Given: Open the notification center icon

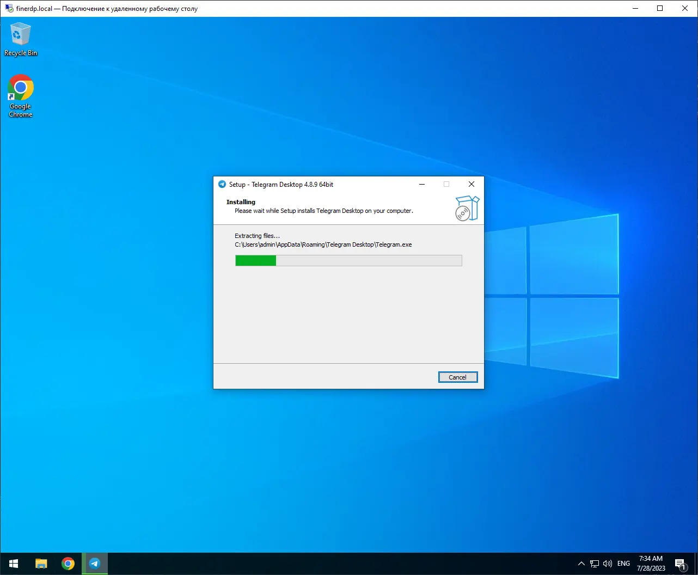Looking at the screenshot, I should [680, 564].
